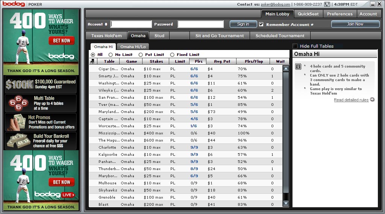Sort by the Wait column header
Viewport: 385px width, 214px height.
pos(280,61)
